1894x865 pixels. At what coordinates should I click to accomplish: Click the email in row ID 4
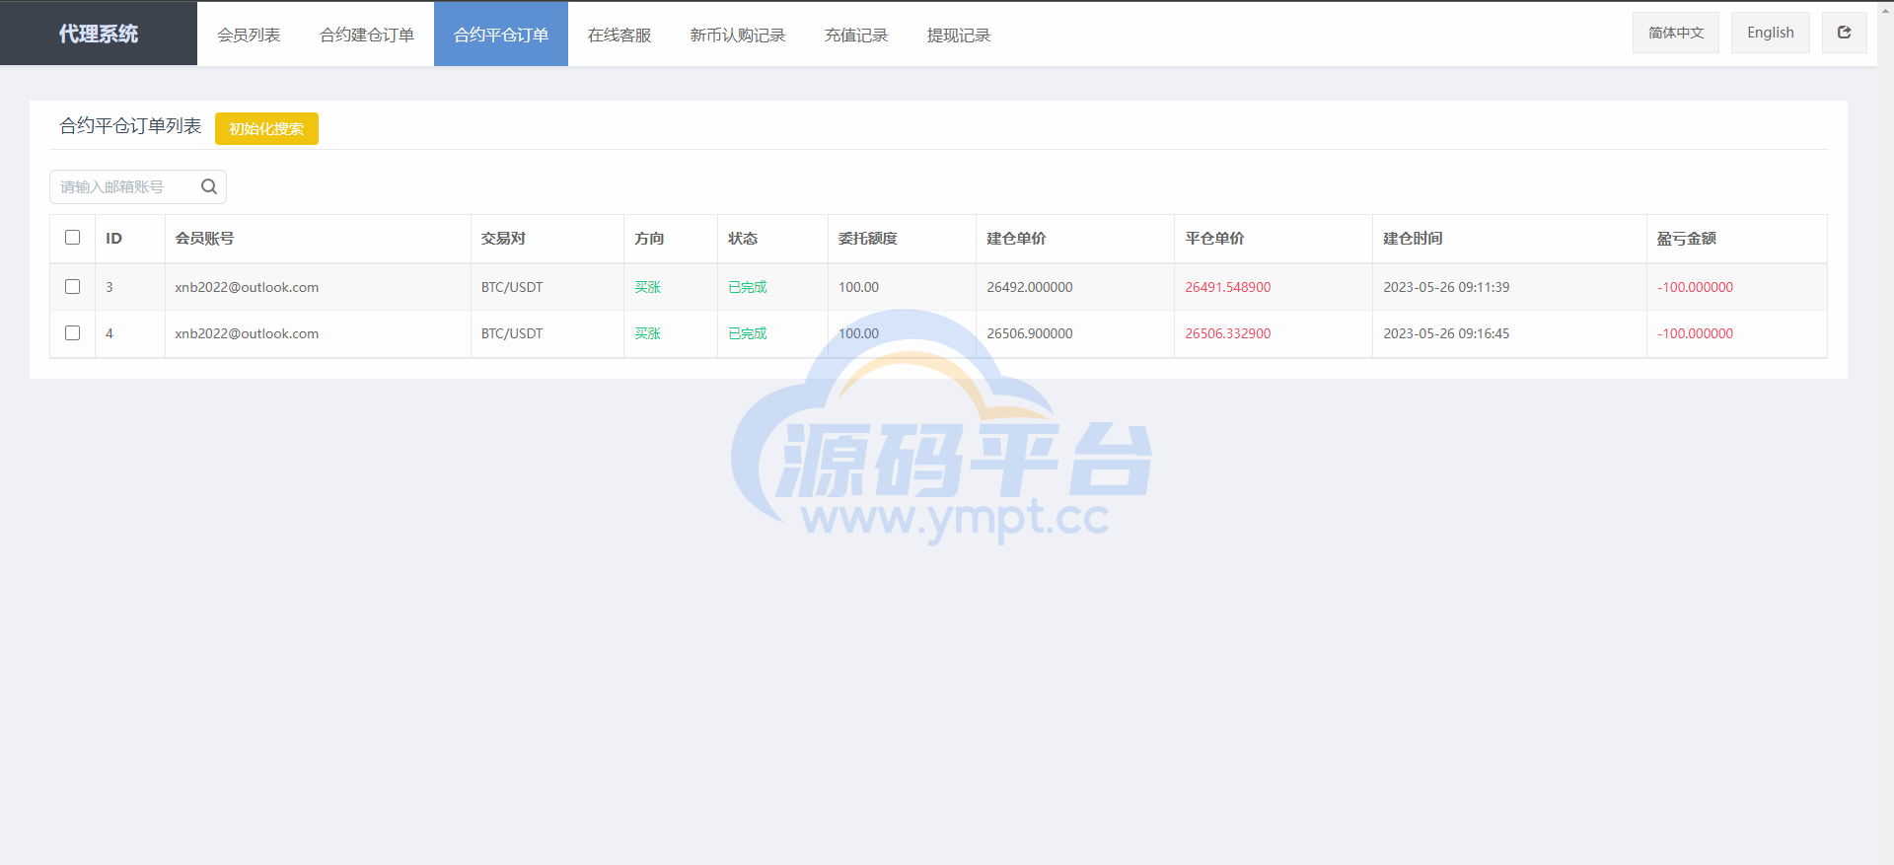pyautogui.click(x=247, y=333)
